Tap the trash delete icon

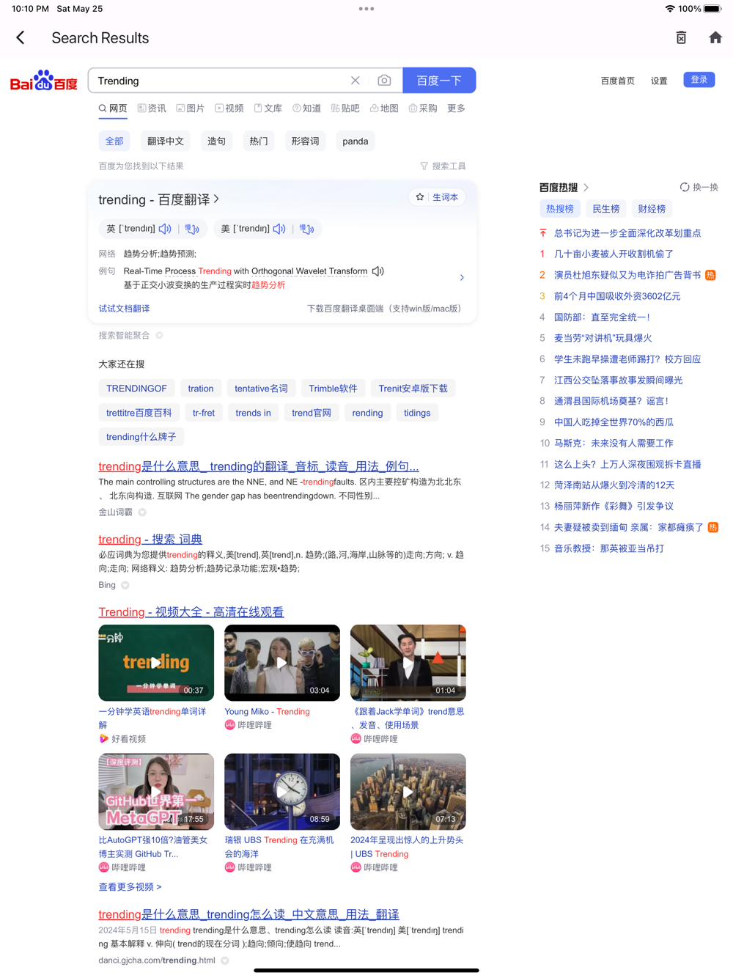tap(681, 37)
